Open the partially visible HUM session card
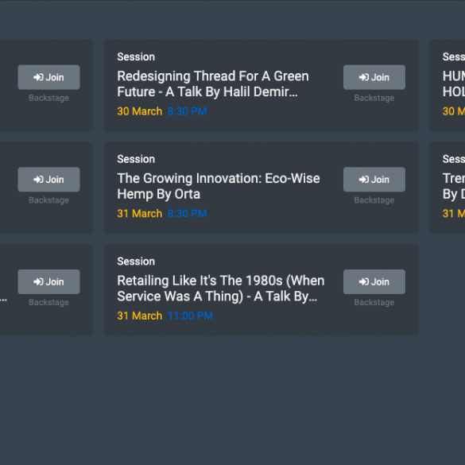465x465 pixels. click(448, 85)
